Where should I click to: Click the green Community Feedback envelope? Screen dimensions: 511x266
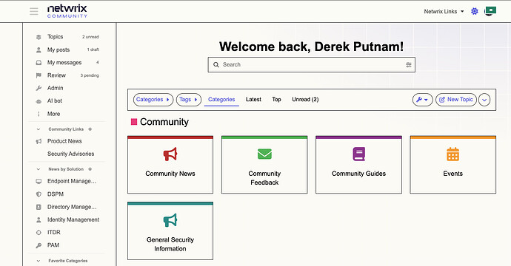(264, 154)
